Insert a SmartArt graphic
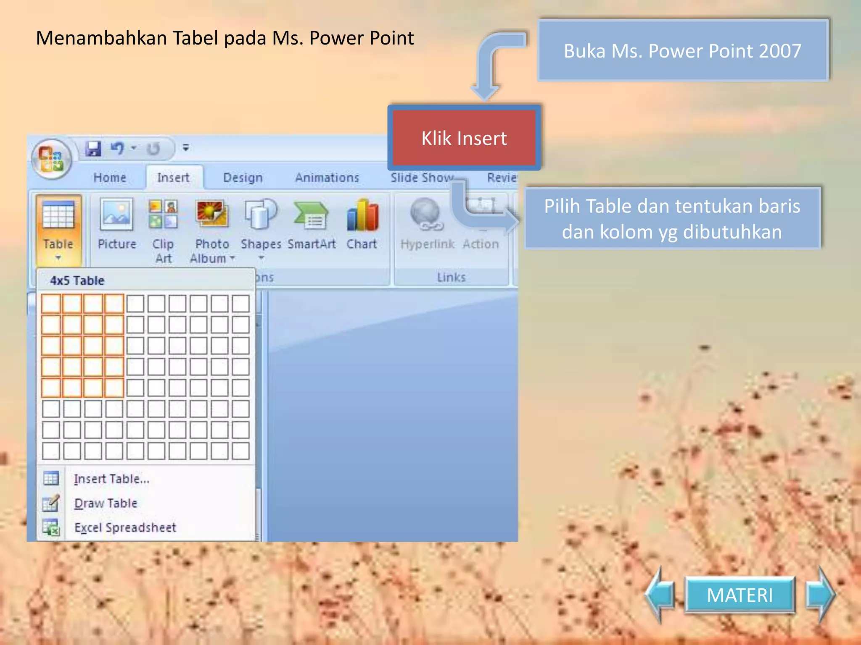This screenshot has width=861, height=645. (x=312, y=225)
